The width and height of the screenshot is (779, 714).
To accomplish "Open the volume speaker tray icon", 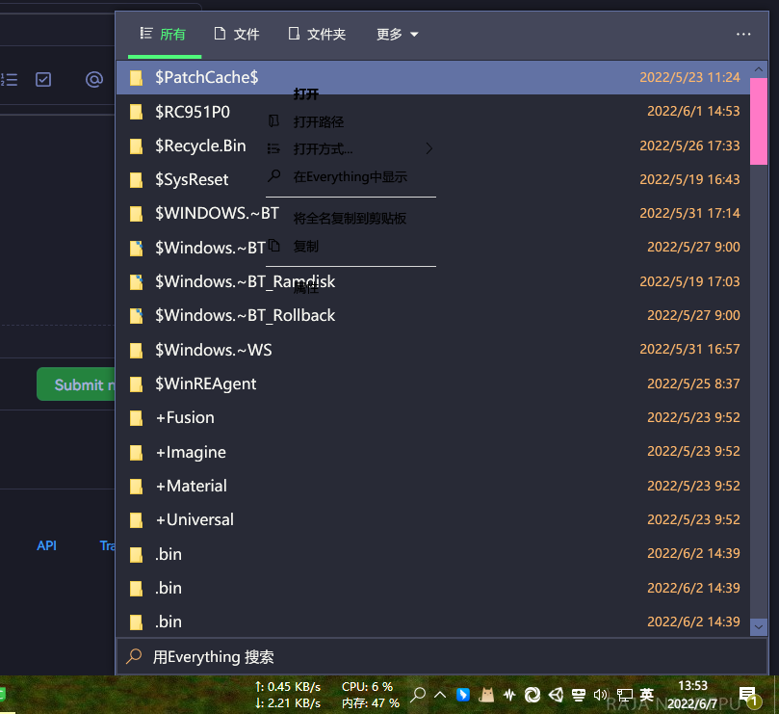I will coord(601,695).
